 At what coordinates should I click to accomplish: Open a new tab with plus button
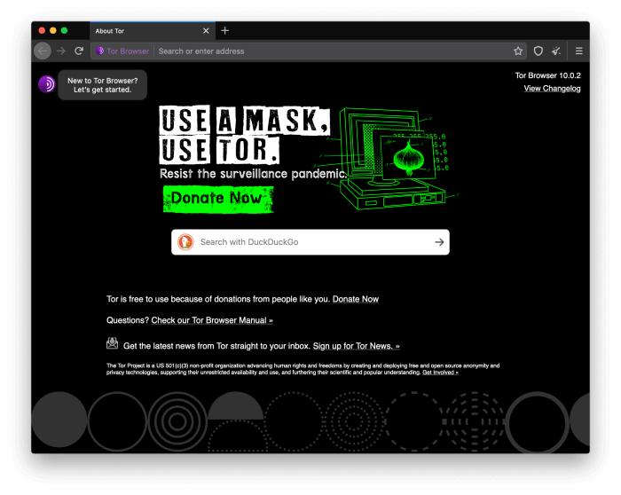[225, 30]
